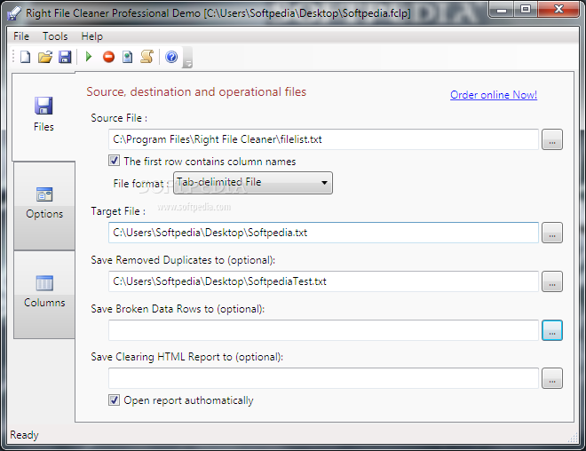Close the Right File Cleaner window
This screenshot has height=451, width=586.
click(558, 10)
